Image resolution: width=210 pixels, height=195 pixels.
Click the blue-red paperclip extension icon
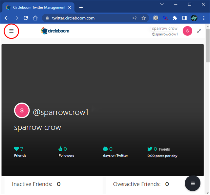click(x=165, y=18)
